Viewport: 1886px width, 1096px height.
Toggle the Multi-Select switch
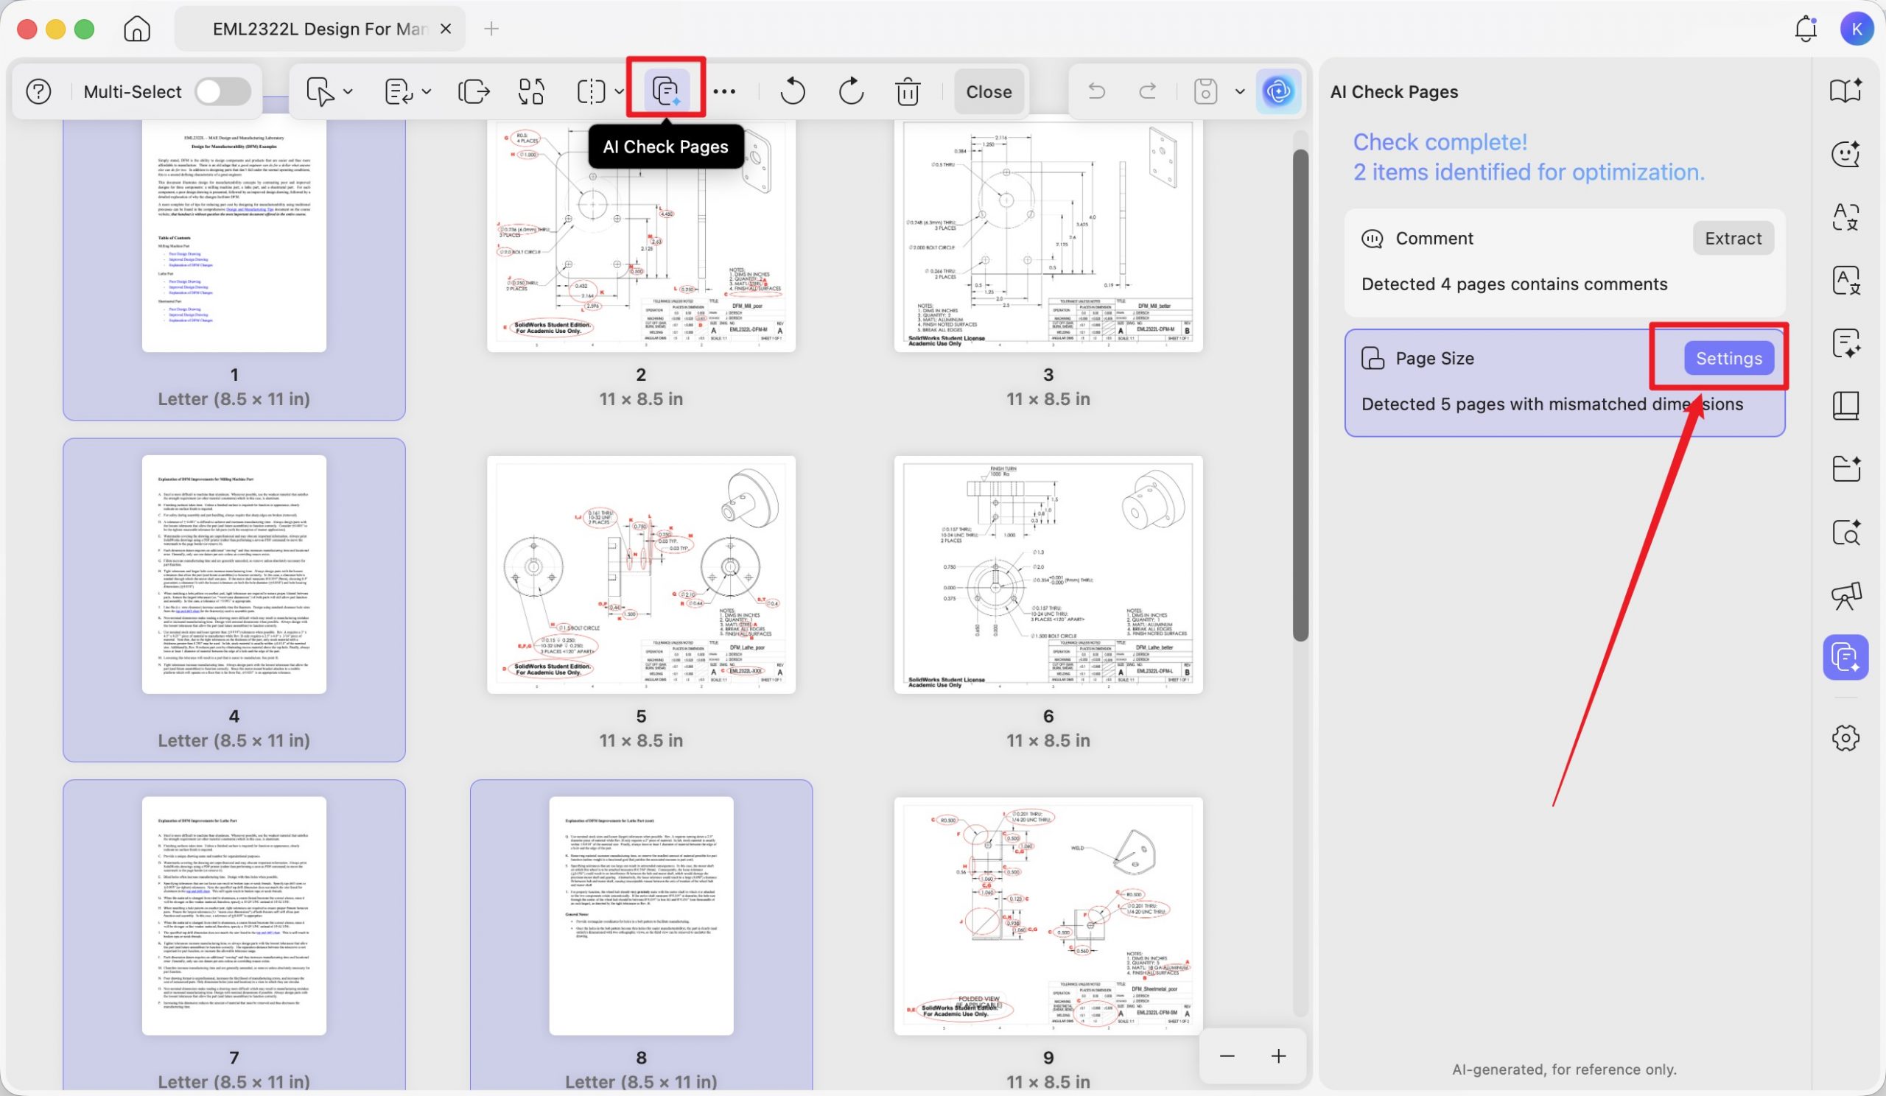tap(223, 91)
